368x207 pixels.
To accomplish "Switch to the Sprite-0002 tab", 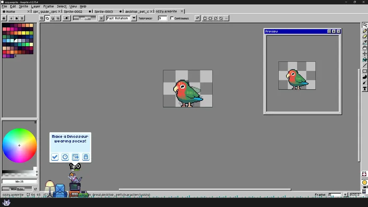I will click(73, 12).
